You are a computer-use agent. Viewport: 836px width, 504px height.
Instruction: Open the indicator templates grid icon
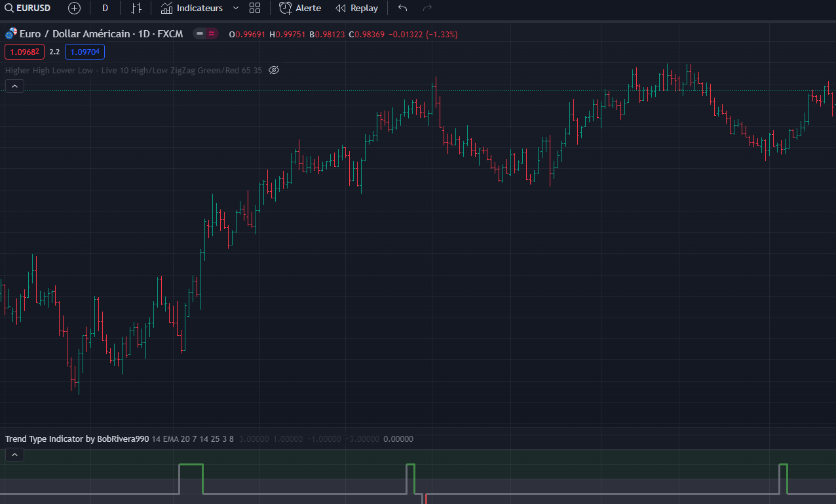coord(255,9)
